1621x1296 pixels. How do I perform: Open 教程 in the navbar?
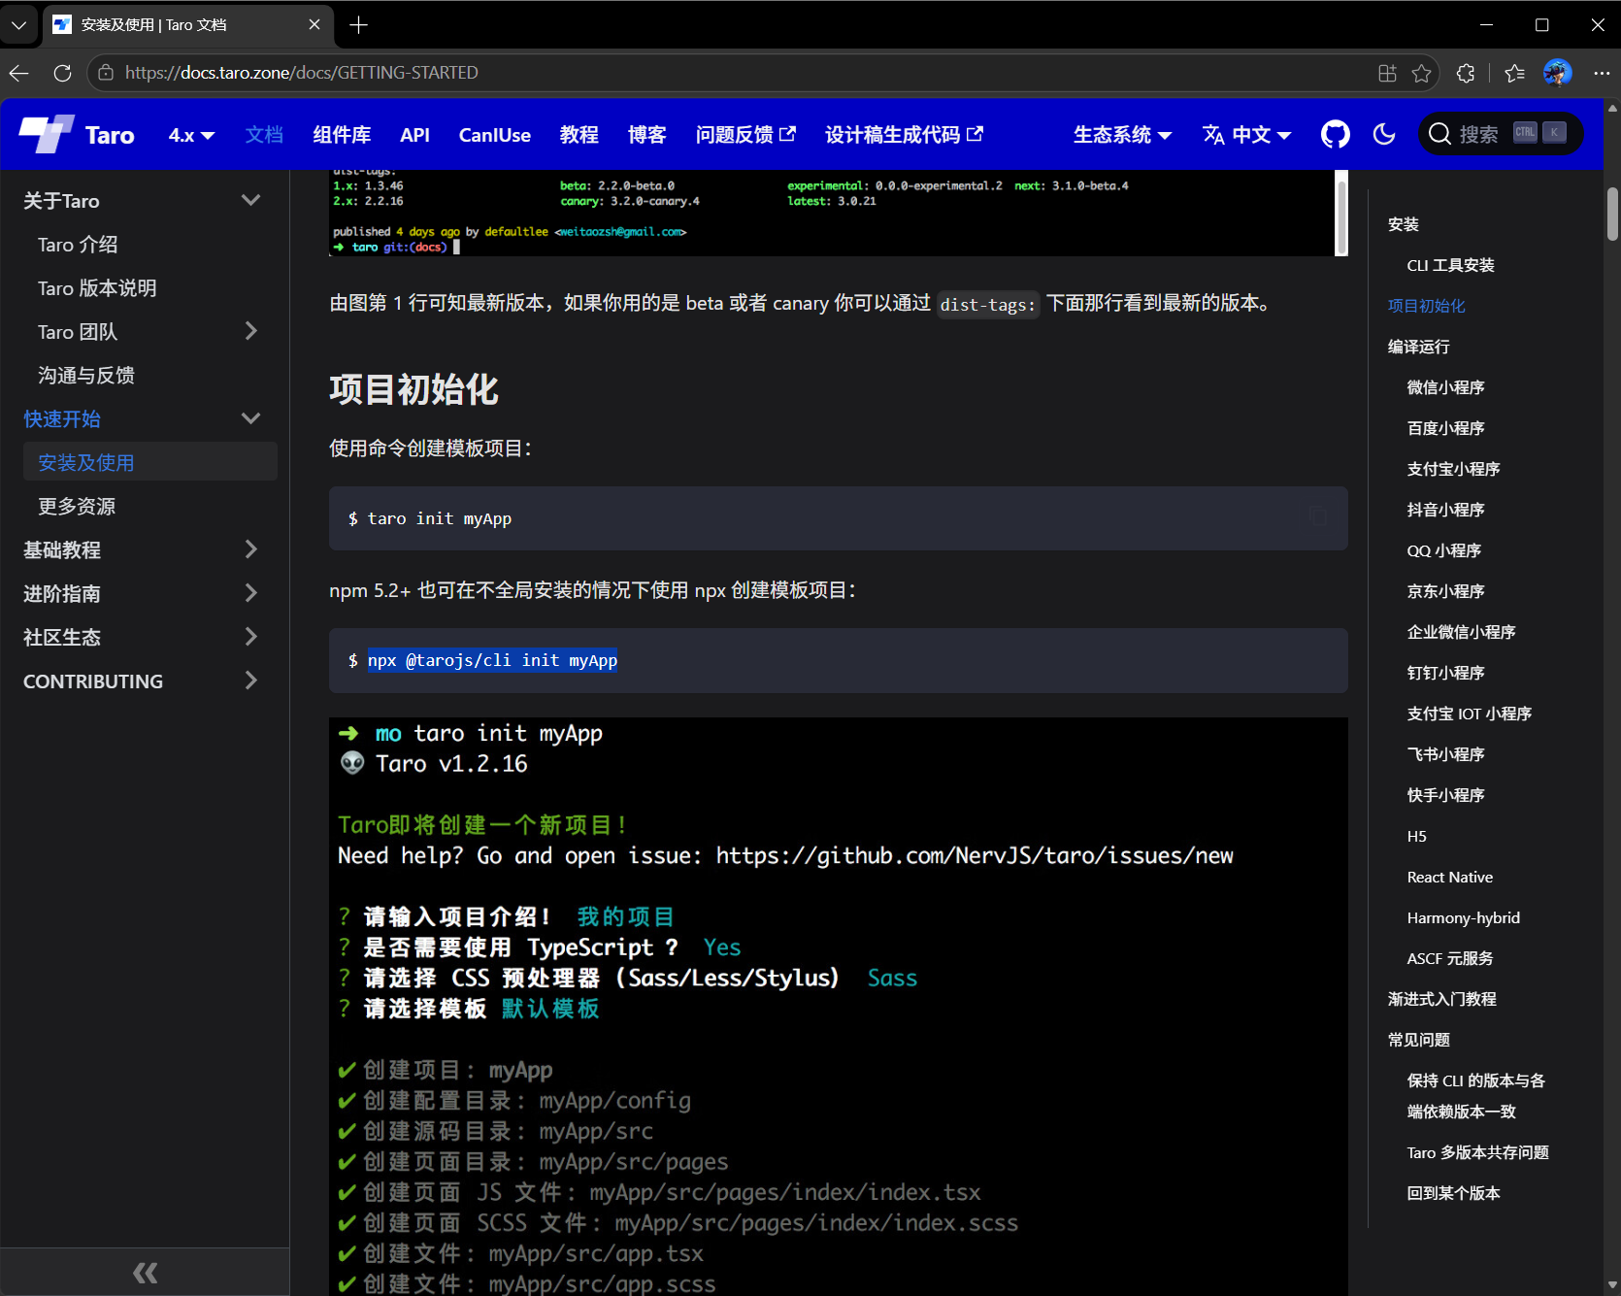click(579, 135)
